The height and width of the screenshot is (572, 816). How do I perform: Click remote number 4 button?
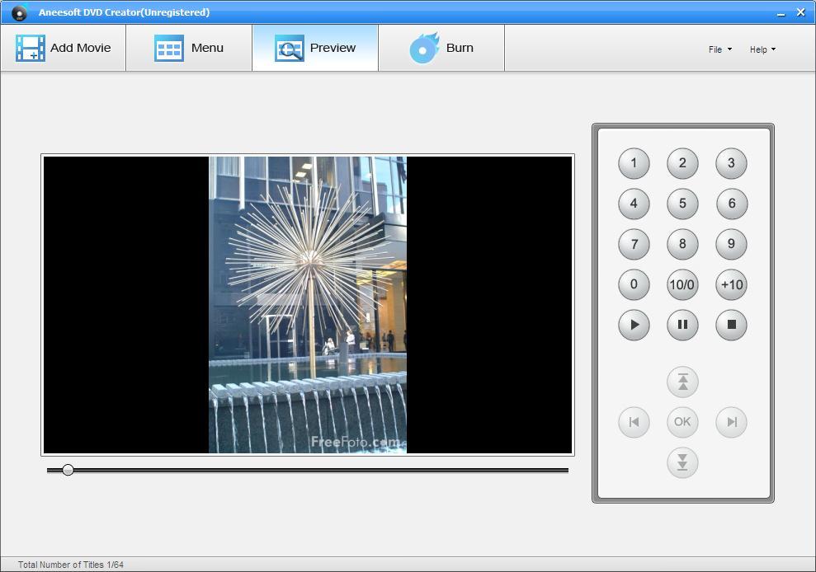coord(634,204)
